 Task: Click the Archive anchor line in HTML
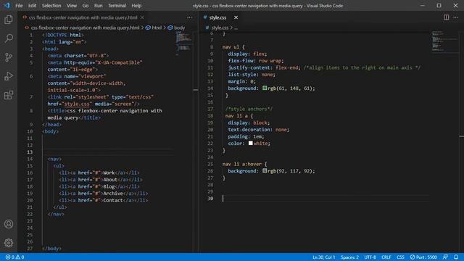[103, 194]
